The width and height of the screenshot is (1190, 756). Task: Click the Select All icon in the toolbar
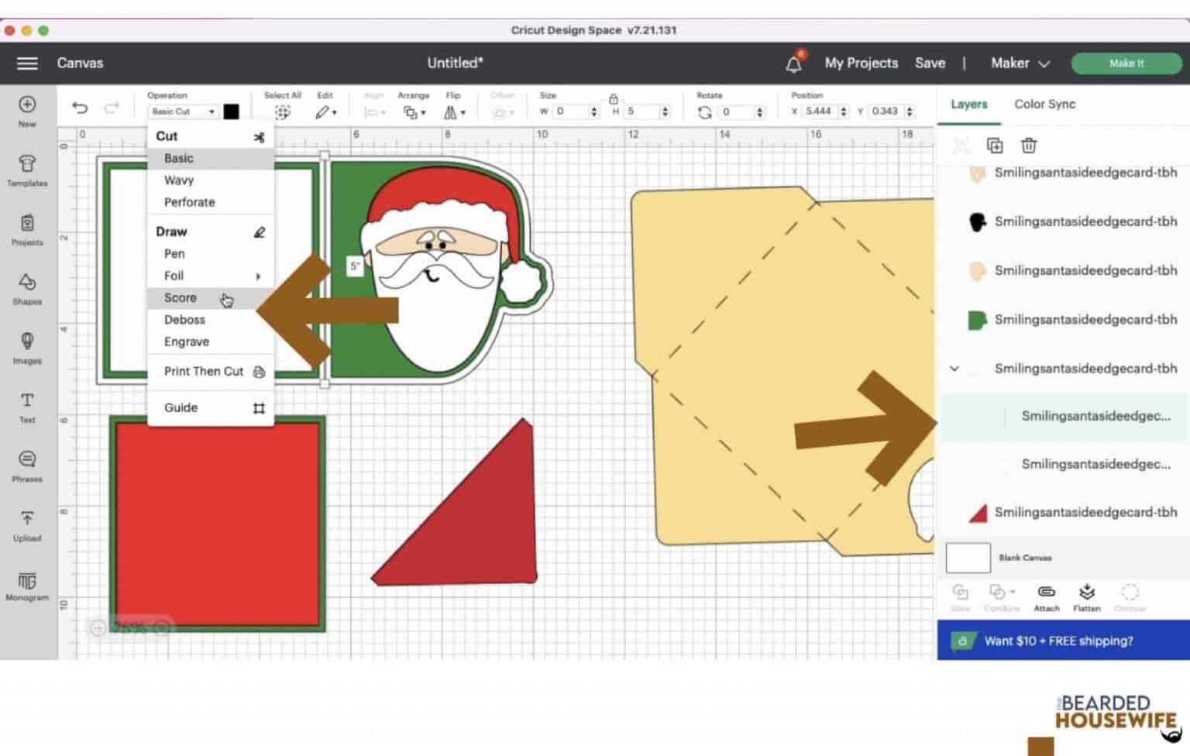(283, 112)
